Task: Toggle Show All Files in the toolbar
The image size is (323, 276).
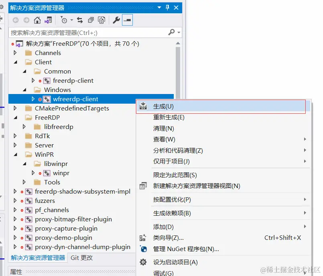Action: (128, 21)
